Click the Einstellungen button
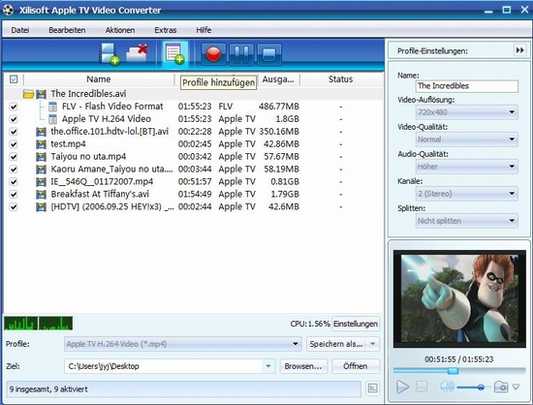 [x=356, y=324]
